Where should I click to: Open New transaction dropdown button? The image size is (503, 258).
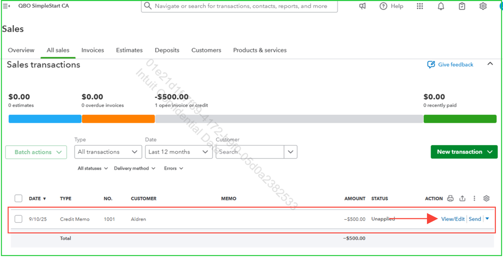coord(464,152)
